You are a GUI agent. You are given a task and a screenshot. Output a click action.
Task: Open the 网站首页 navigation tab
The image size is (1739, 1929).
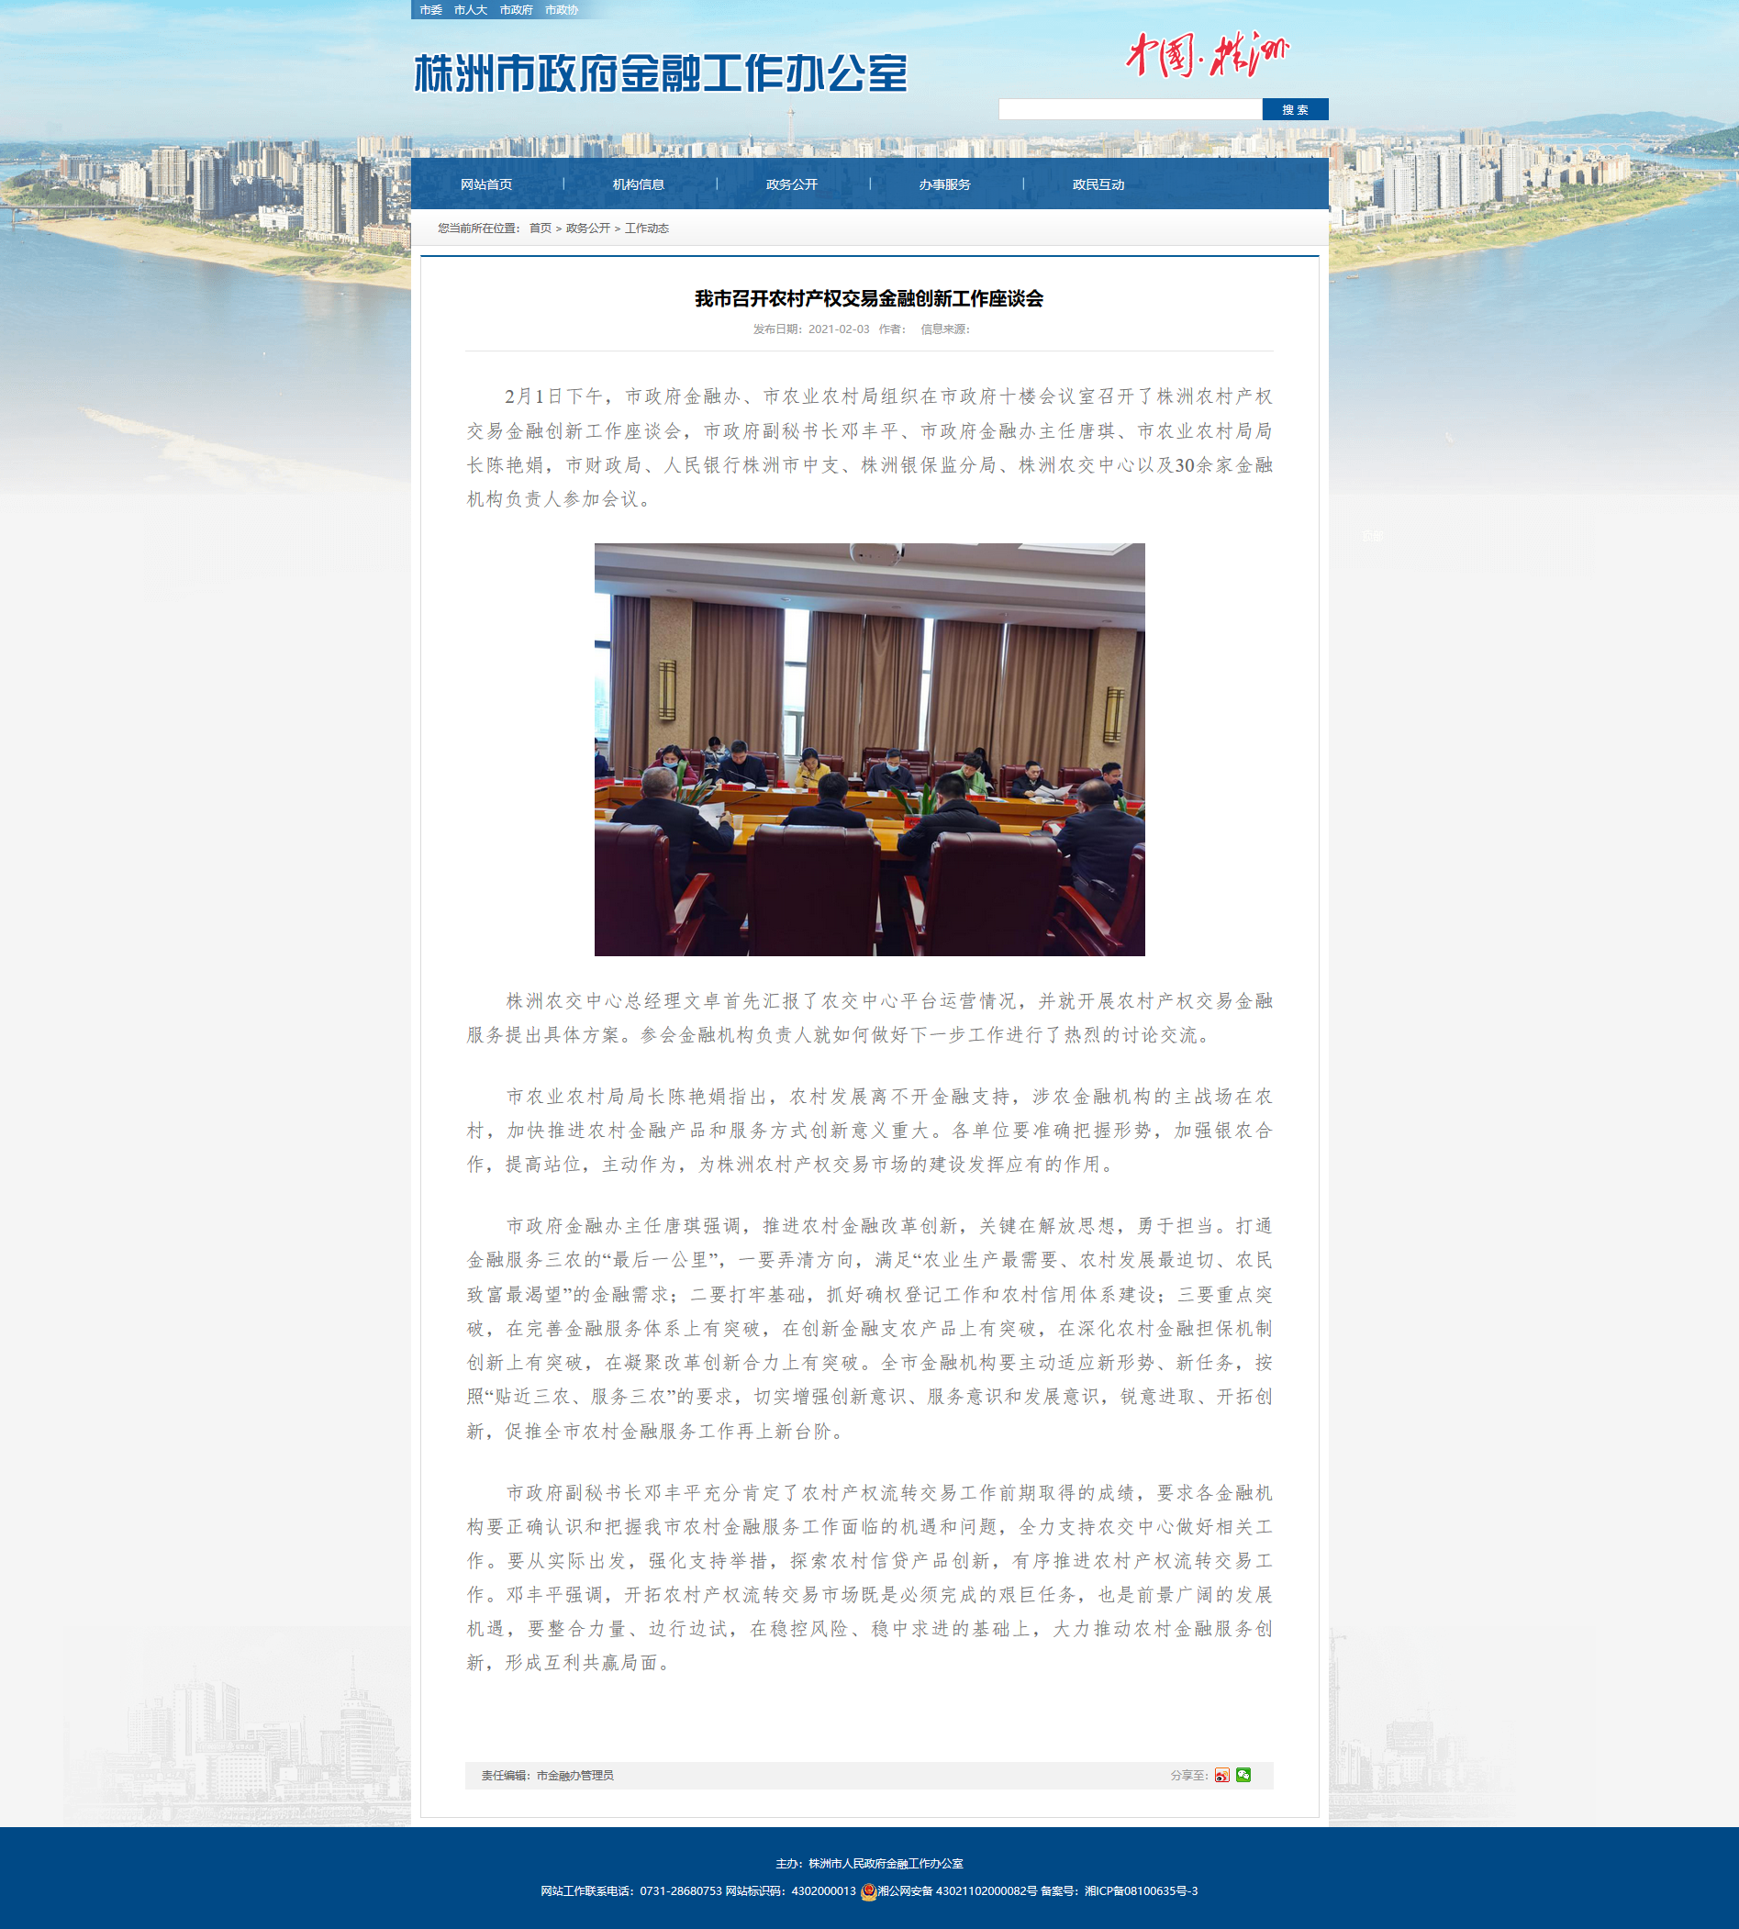pos(486,184)
